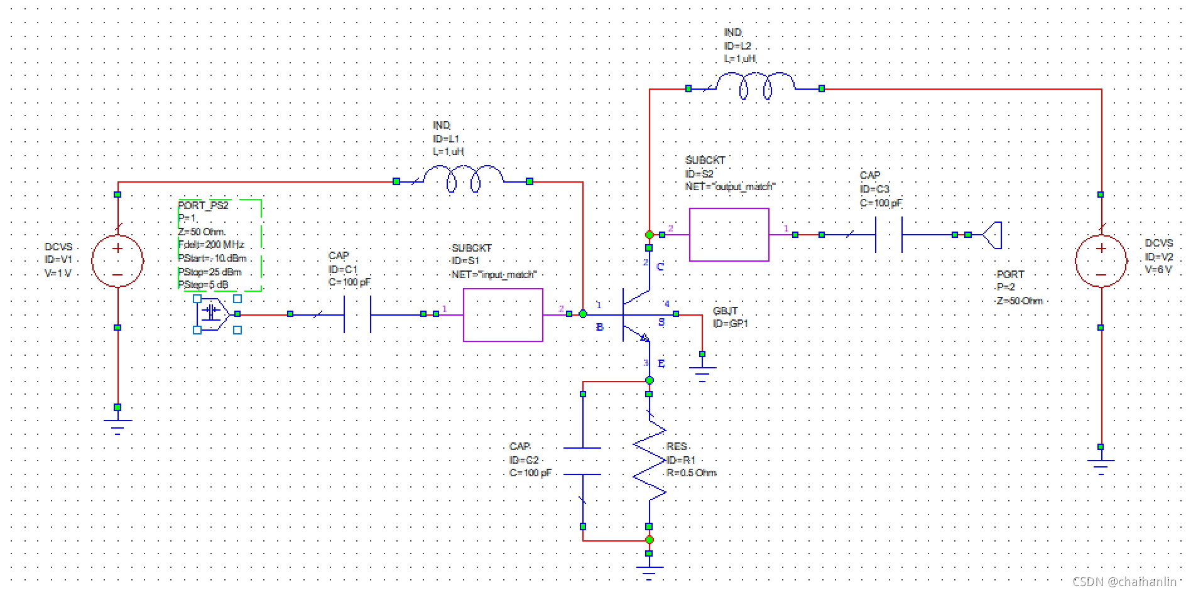The image size is (1186, 593).
Task: Select capacitor C3 symbol
Action: point(888,235)
